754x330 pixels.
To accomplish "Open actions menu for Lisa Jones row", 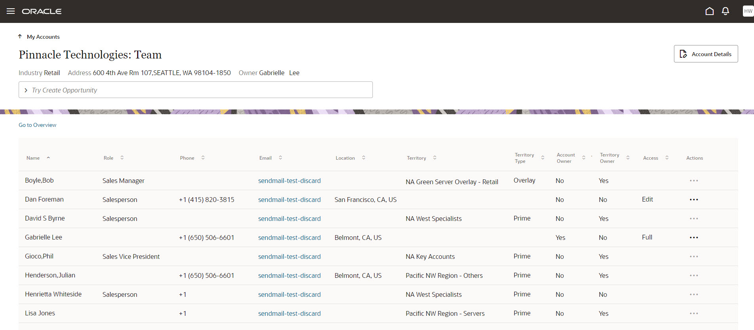I will pos(694,313).
